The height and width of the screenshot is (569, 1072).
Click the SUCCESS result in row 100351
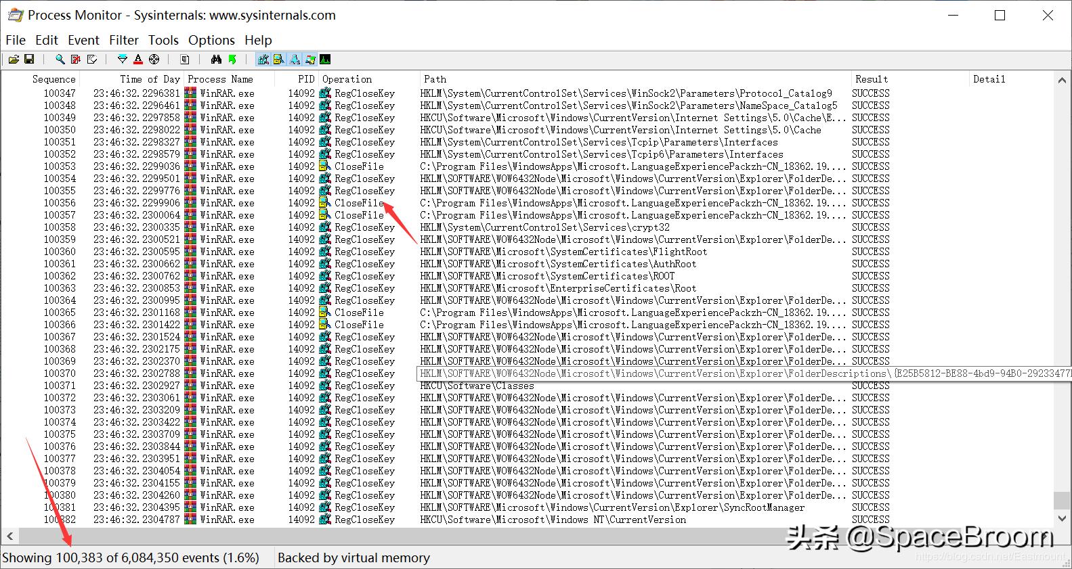pyautogui.click(x=871, y=142)
